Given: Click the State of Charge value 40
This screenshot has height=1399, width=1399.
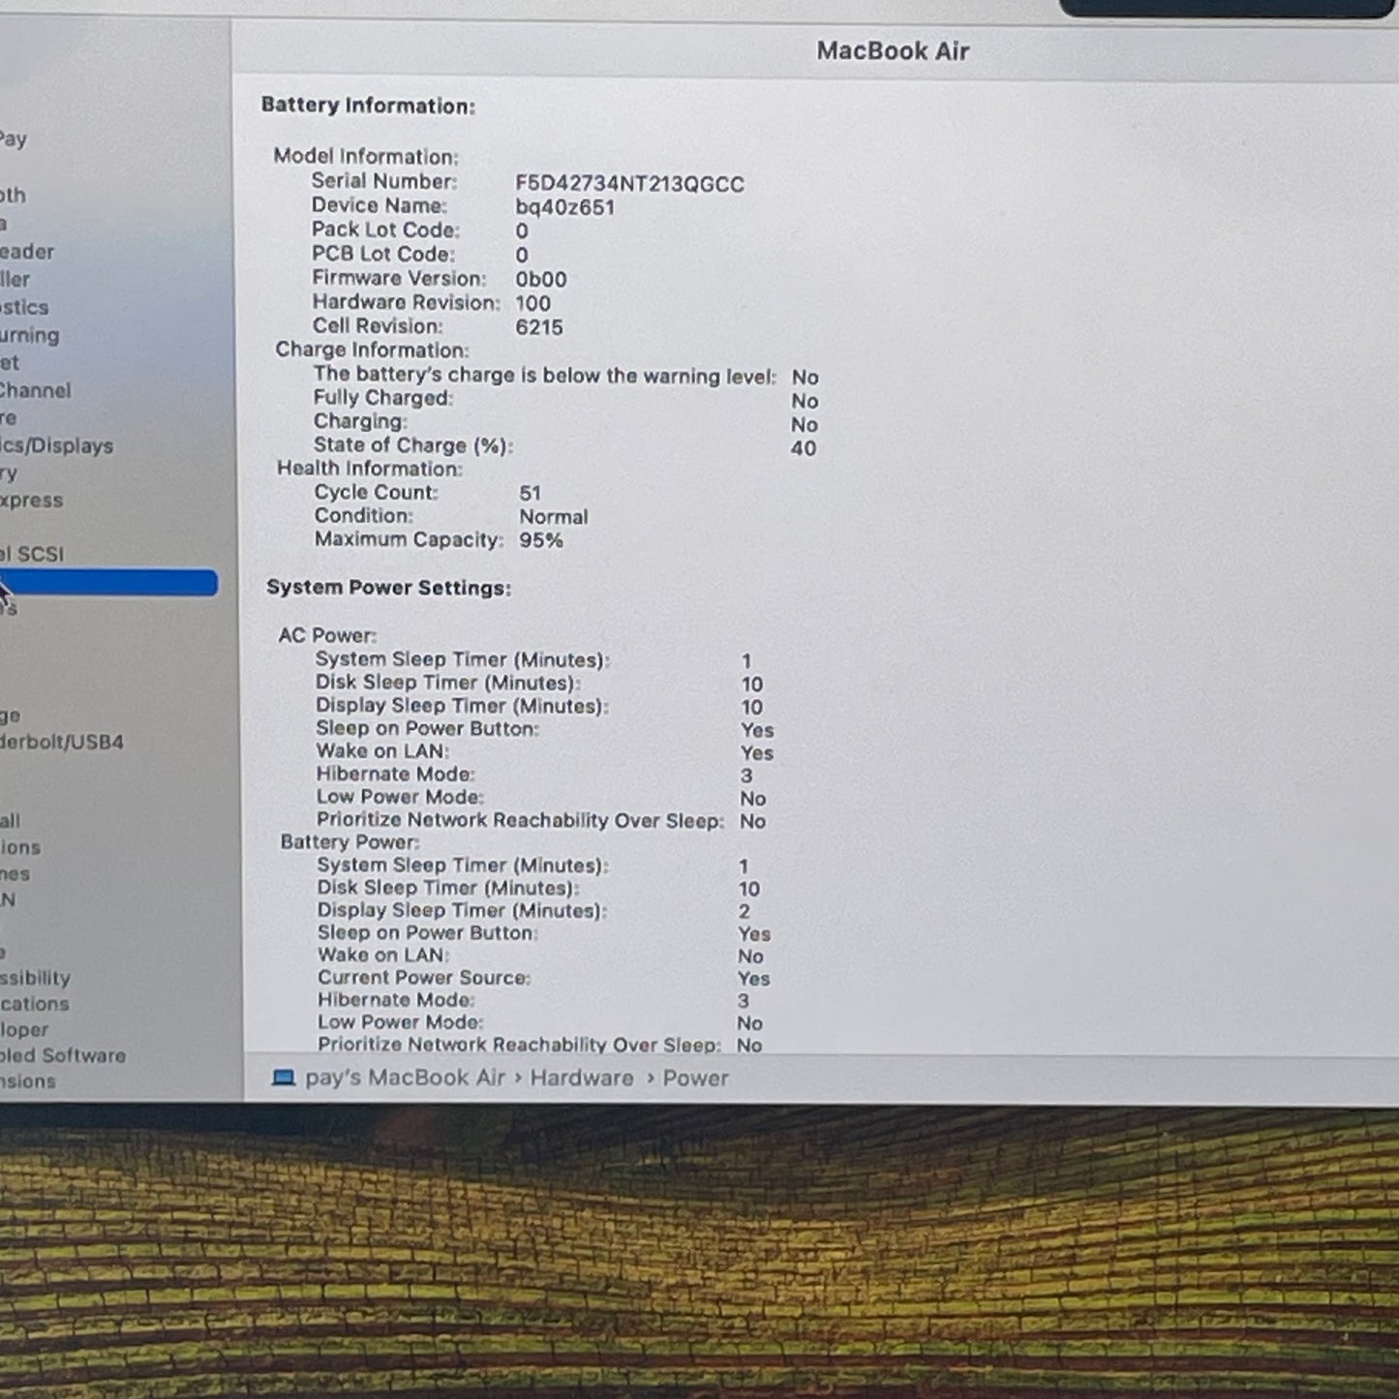Looking at the screenshot, I should (803, 448).
